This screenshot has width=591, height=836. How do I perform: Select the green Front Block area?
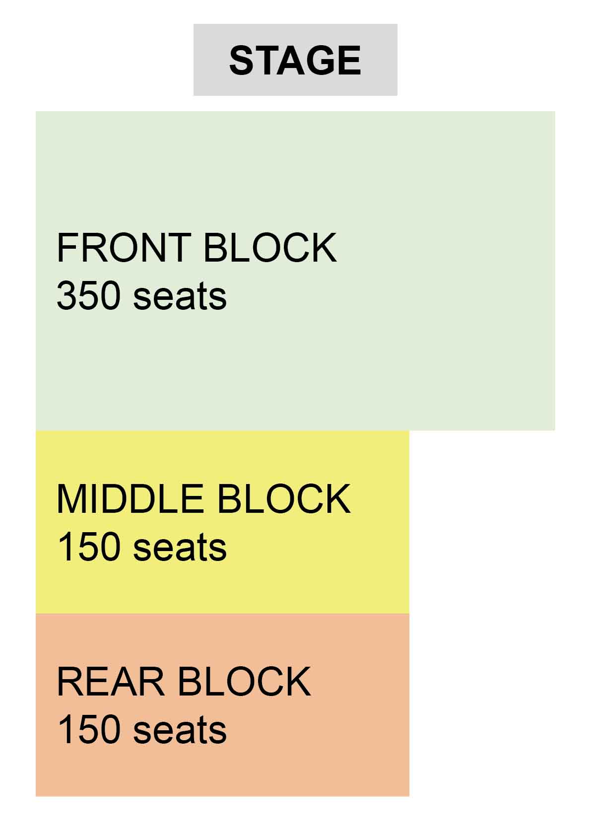(x=295, y=271)
